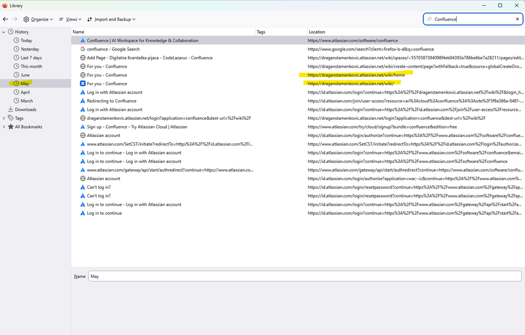Click Google icon of confluence search row
Image resolution: width=525 pixels, height=335 pixels.
tap(83, 49)
